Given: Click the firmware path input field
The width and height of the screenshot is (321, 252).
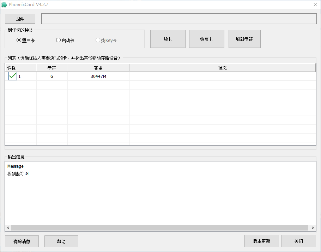Looking at the screenshot, I should [x=179, y=19].
